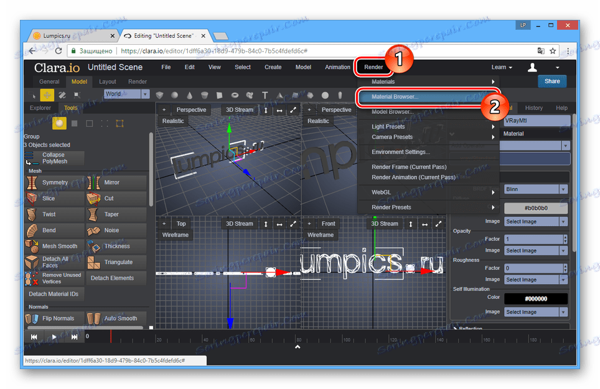Screen dimensions: 600x389
Task: Choose filled face selection mode
Action: point(75,124)
